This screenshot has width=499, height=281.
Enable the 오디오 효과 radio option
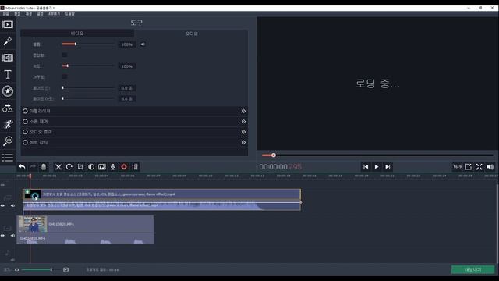tap(25, 132)
